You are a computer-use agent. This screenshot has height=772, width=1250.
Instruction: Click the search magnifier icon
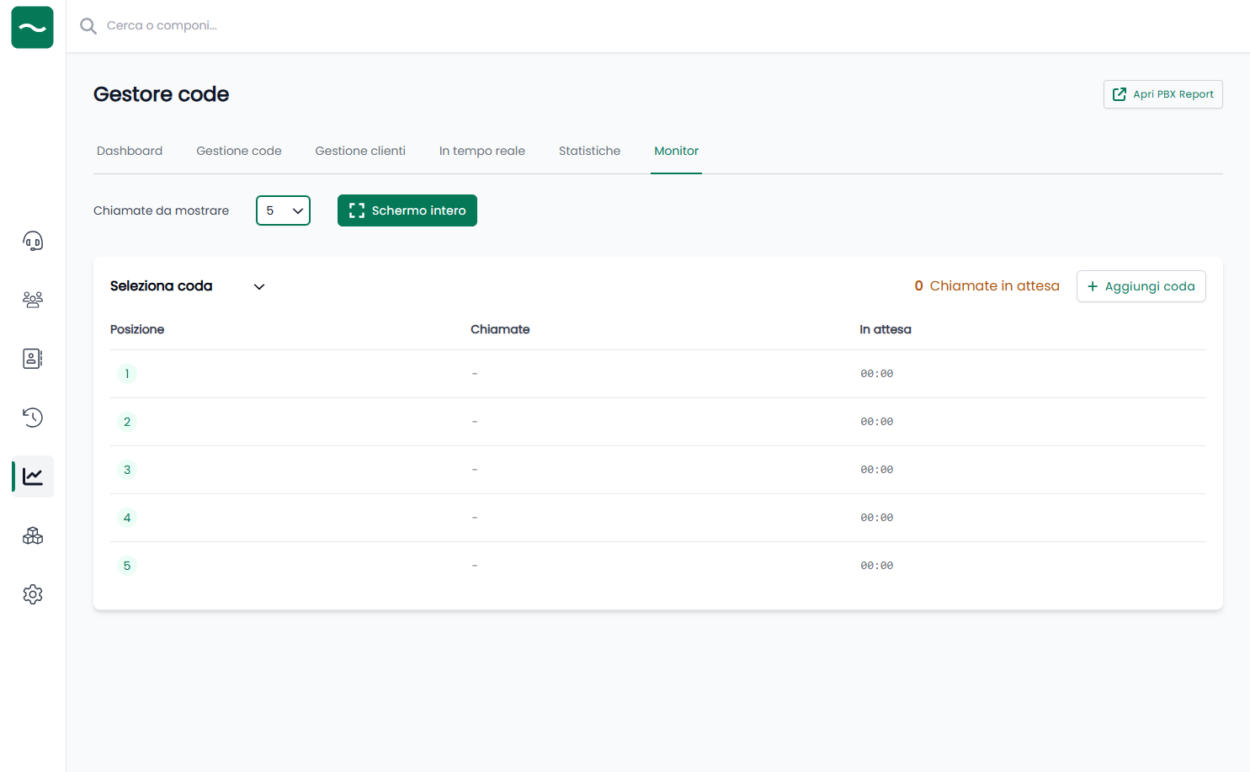click(x=88, y=26)
